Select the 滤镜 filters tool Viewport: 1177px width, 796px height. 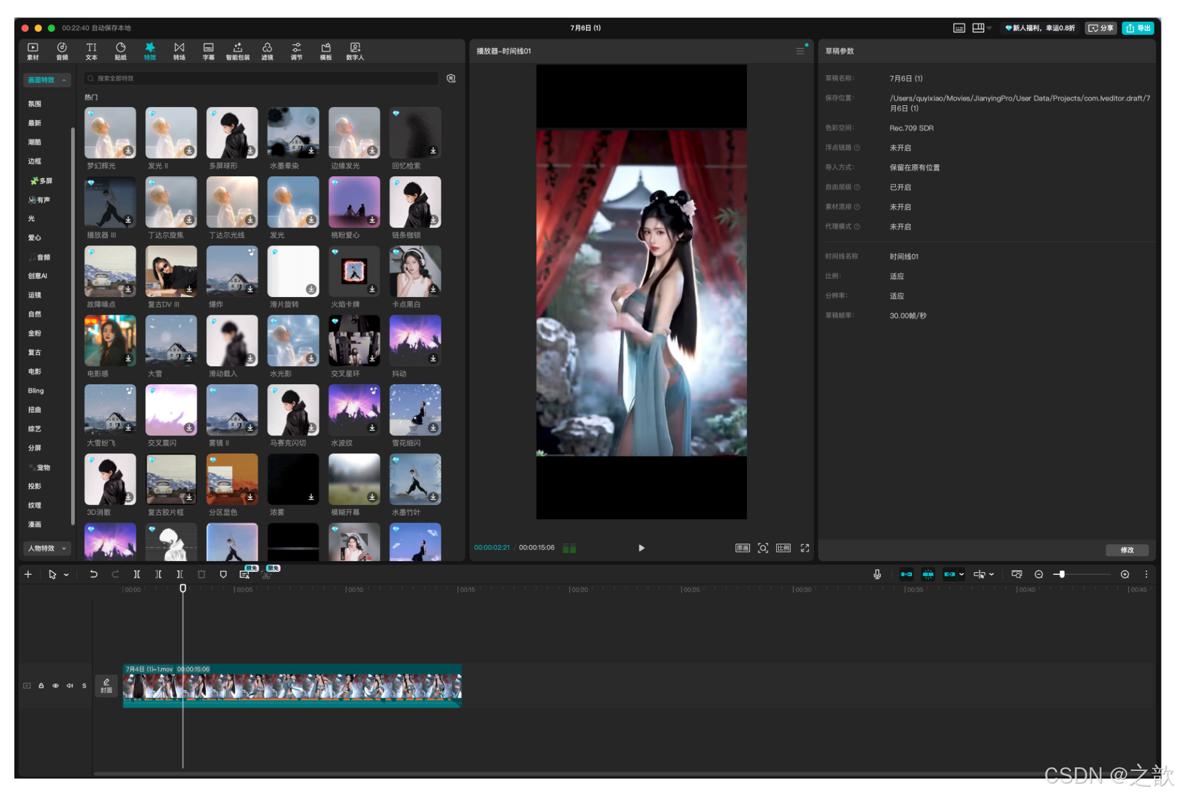coord(267,51)
